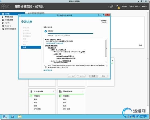
Task: Click the blue info icon beside 功能安装
Action: pyautogui.click(x=45, y=31)
